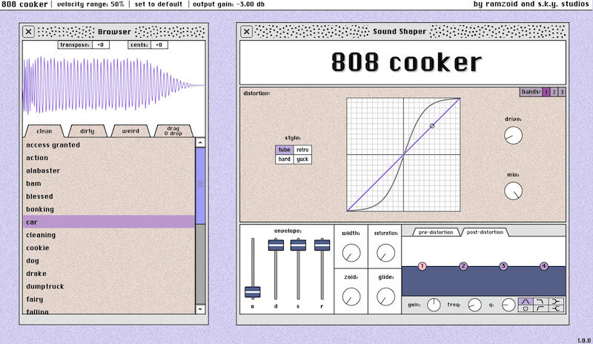The width and height of the screenshot is (593, 344).
Task: Click the zoid knob
Action: (351, 297)
